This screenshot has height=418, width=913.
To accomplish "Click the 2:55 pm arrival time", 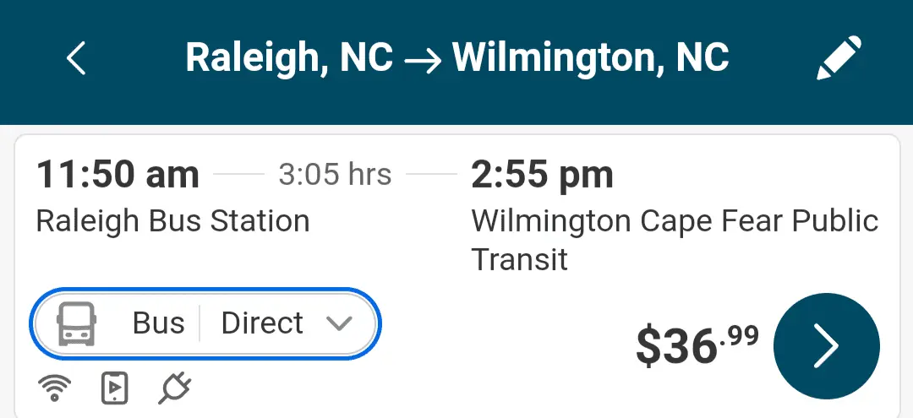I will 542,175.
